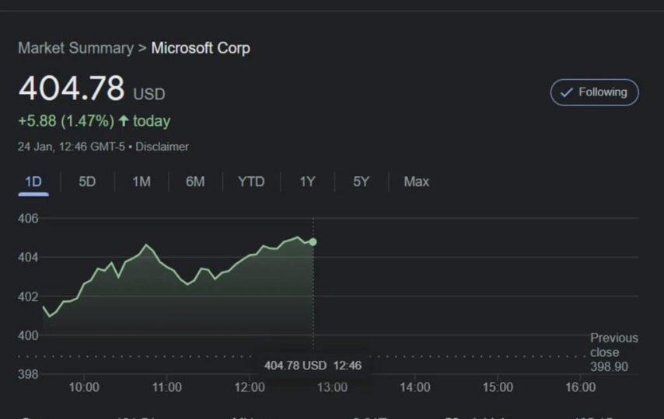Viewport: 664px width, 419px height.
Task: Click the large 404.78 price text
Action: tap(72, 88)
